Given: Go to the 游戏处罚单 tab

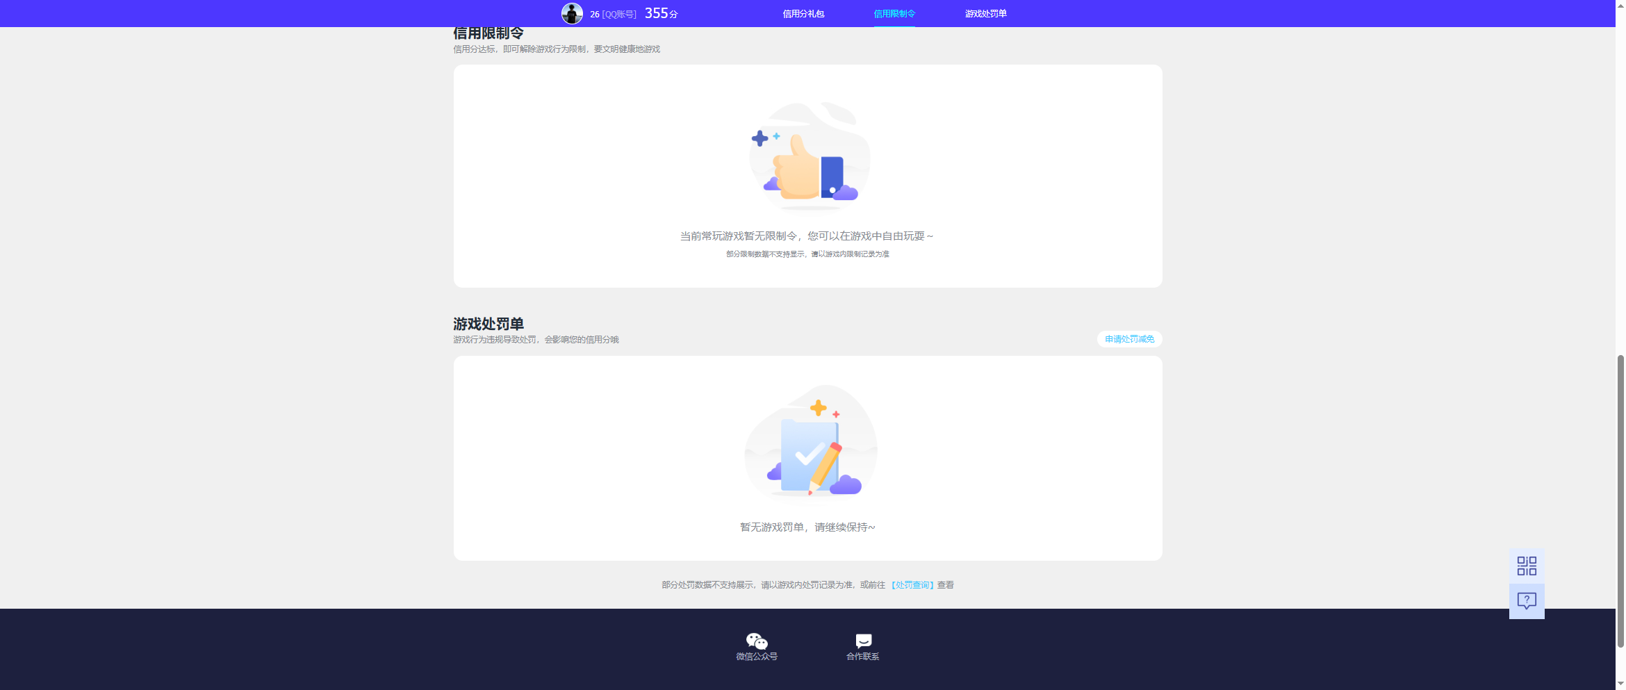Looking at the screenshot, I should click(x=985, y=14).
